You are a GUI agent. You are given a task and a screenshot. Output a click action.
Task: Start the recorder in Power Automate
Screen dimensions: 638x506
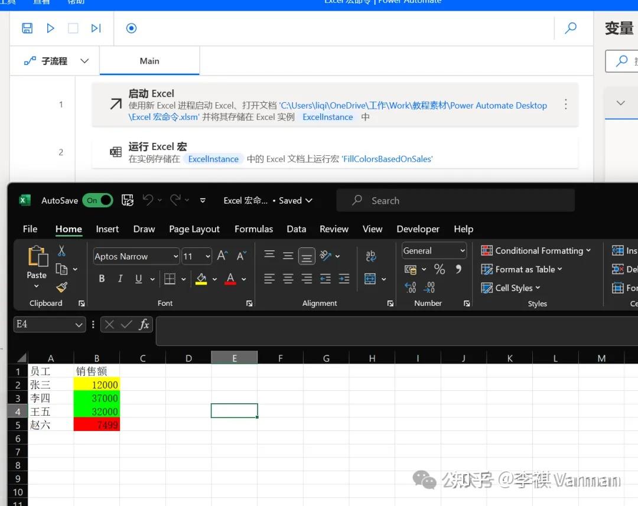[131, 28]
